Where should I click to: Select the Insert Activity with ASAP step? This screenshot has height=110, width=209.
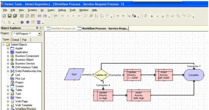(164, 75)
